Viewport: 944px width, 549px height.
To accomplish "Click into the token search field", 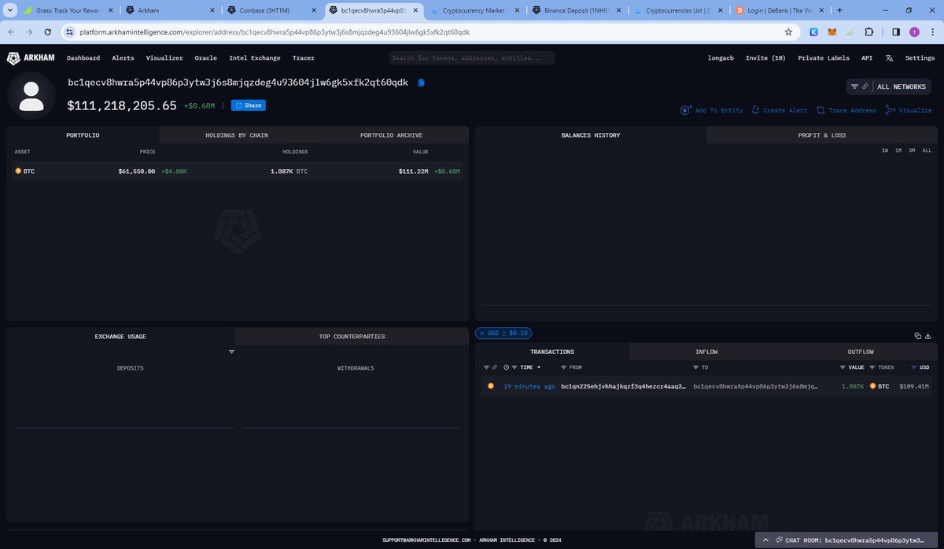I will coord(472,58).
